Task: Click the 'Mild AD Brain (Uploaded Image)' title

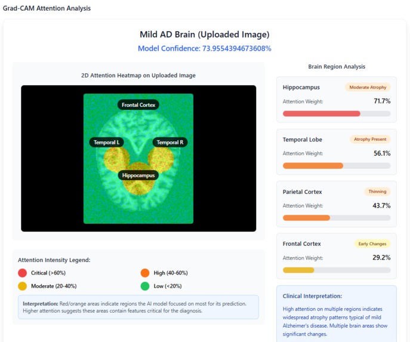Action: pos(205,34)
